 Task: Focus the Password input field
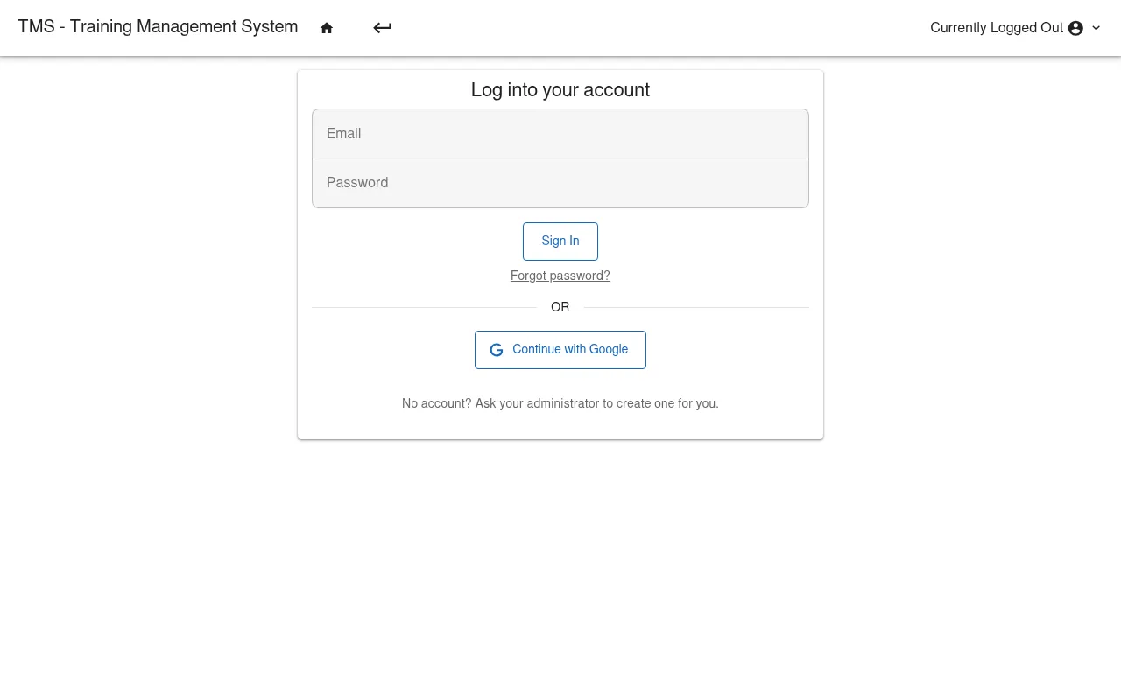[560, 183]
